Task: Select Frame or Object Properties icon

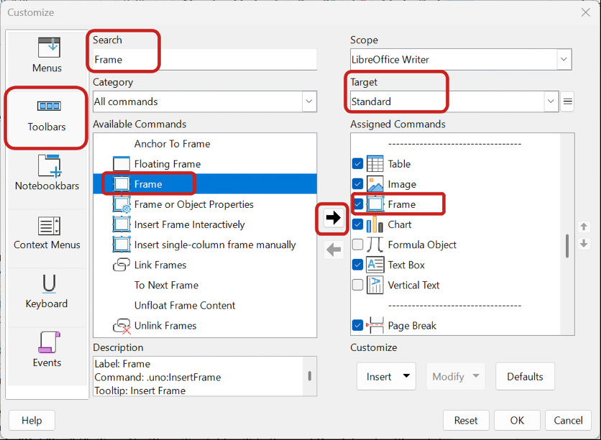Action: [x=121, y=204]
